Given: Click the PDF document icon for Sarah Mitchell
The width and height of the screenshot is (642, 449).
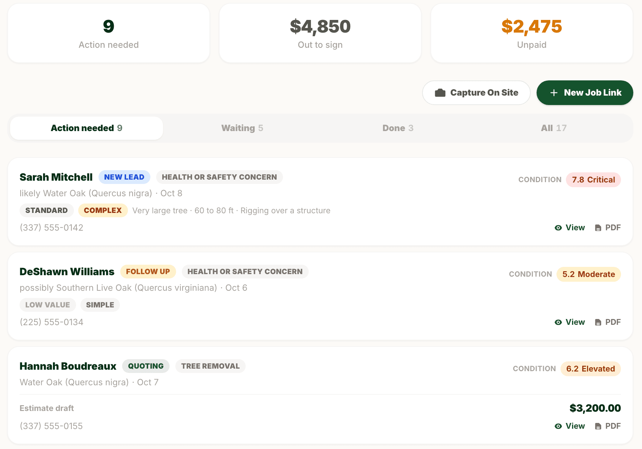Looking at the screenshot, I should coord(598,228).
